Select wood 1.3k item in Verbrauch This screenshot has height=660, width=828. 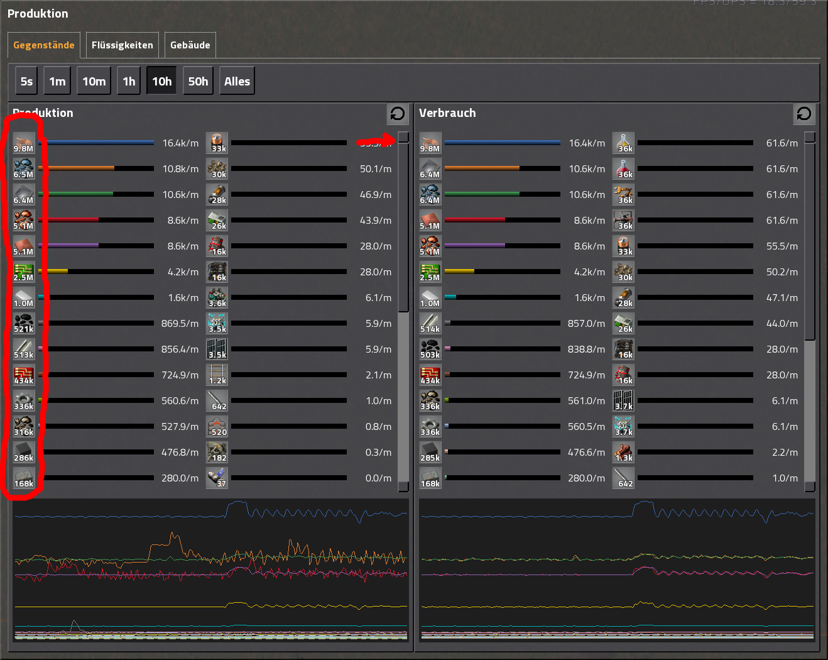click(624, 452)
